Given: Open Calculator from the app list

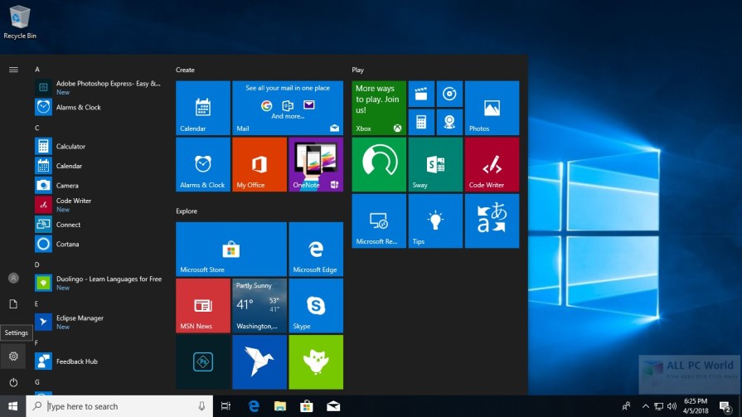Looking at the screenshot, I should [x=99, y=146].
